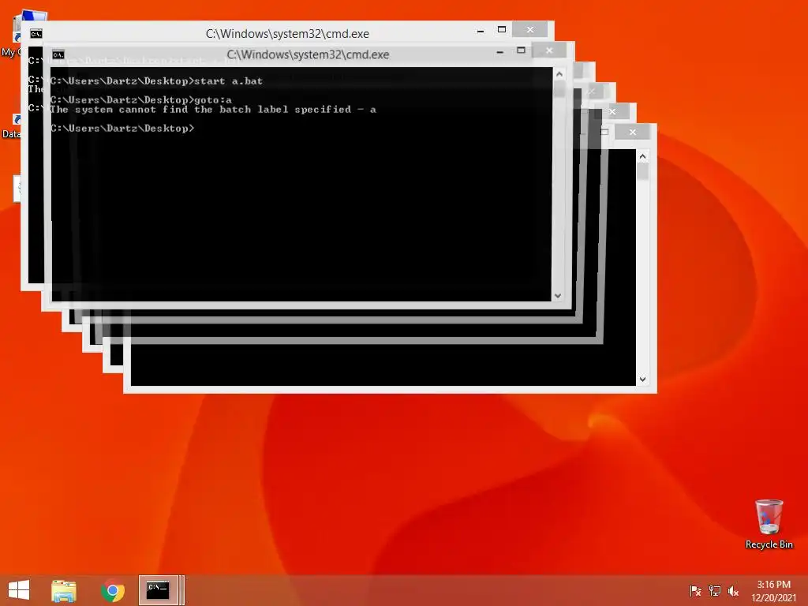Image resolution: width=808 pixels, height=606 pixels.
Task: Open the Windows Start button
Action: 19,589
